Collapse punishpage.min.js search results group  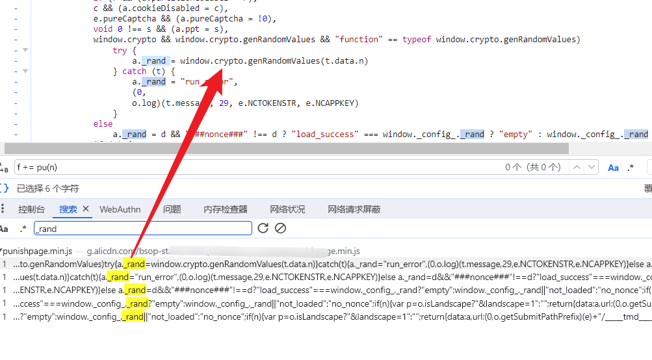pos(1,251)
